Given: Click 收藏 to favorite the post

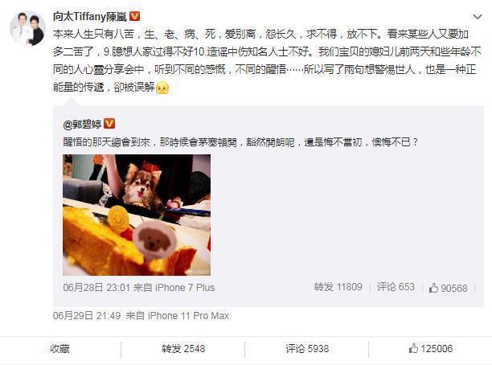Looking at the screenshot, I should point(60,349).
